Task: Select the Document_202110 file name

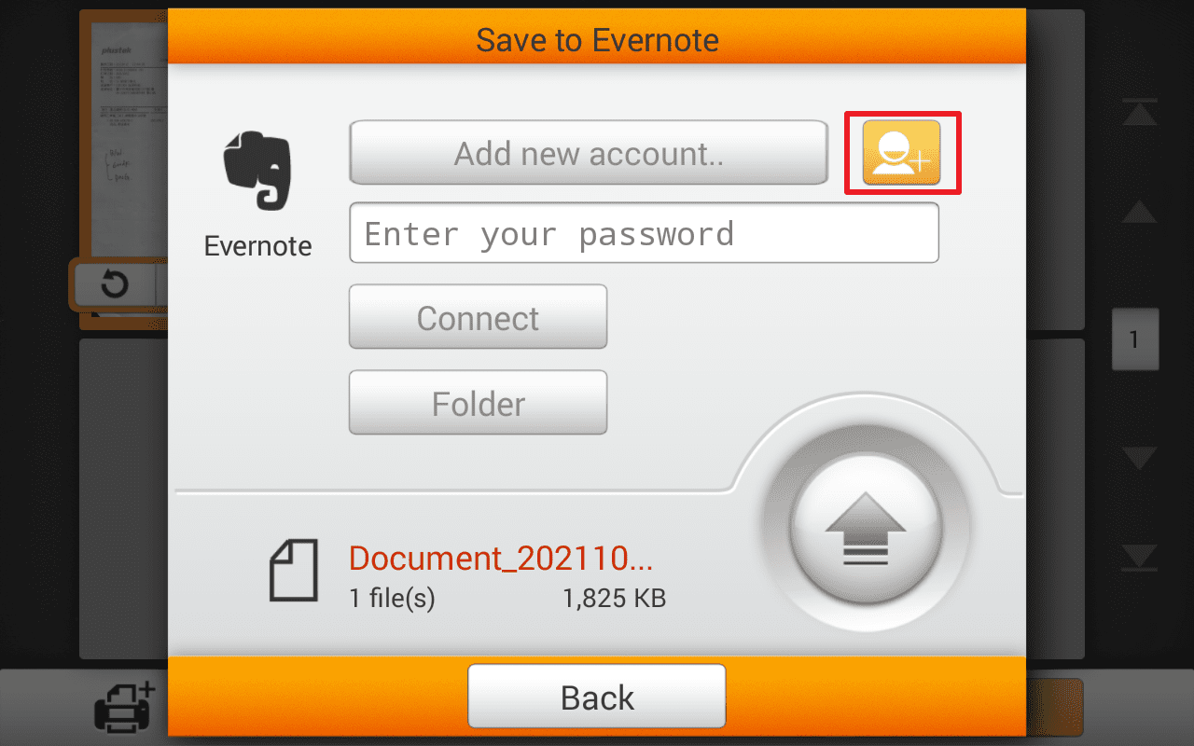Action: [501, 558]
